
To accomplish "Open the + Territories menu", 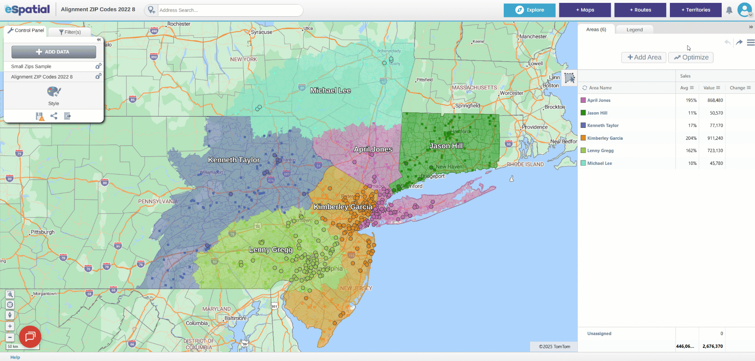I will [x=696, y=10].
